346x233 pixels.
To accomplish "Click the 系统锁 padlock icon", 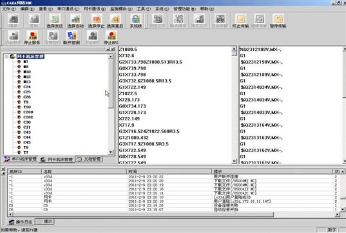I will pyautogui.click(x=135, y=19).
